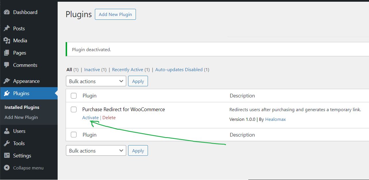Screen dimensions: 369x180
Task: Open the bottom Bulk actions dropdown
Action: [x=96, y=151]
